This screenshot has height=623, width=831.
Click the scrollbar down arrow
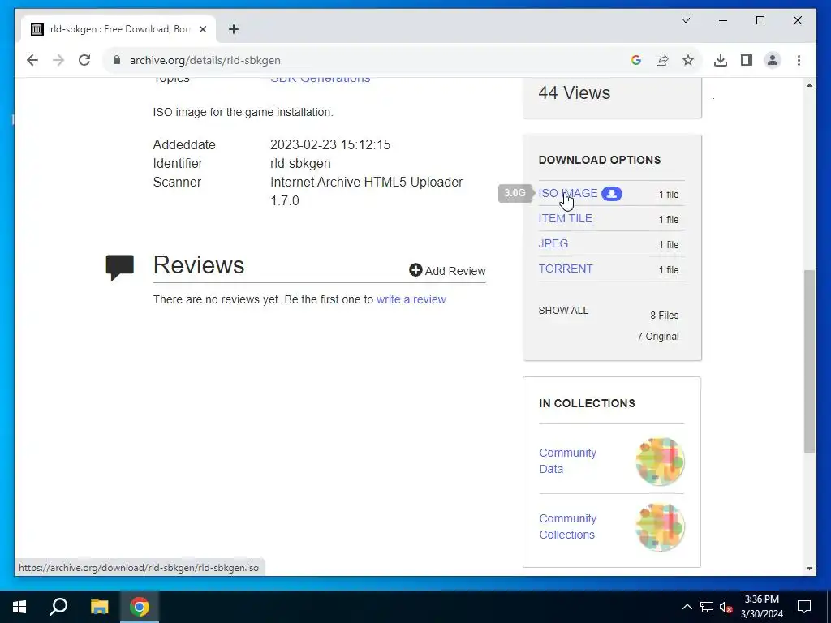(x=809, y=569)
